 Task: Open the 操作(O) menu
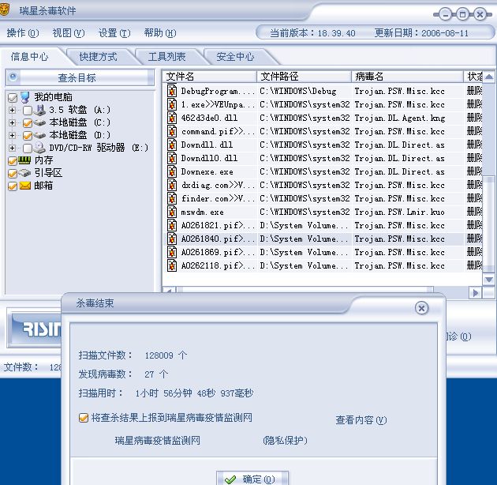click(23, 32)
